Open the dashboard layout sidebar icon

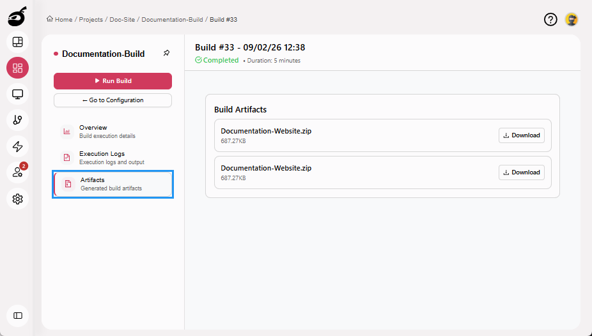[17, 42]
